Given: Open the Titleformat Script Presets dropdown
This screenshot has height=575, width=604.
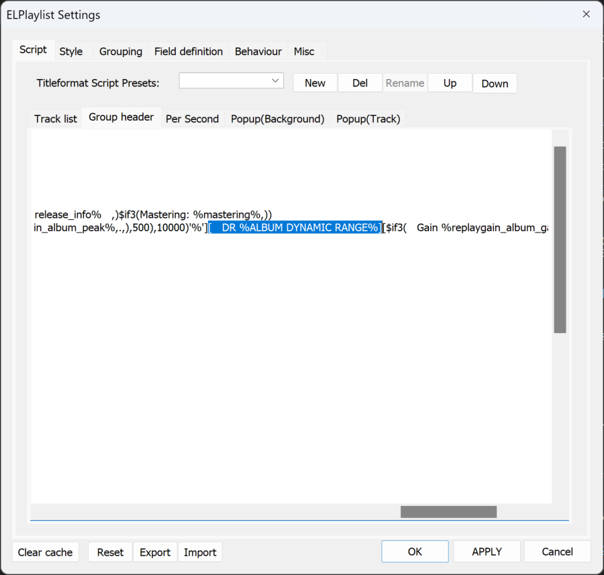Looking at the screenshot, I should (x=231, y=80).
